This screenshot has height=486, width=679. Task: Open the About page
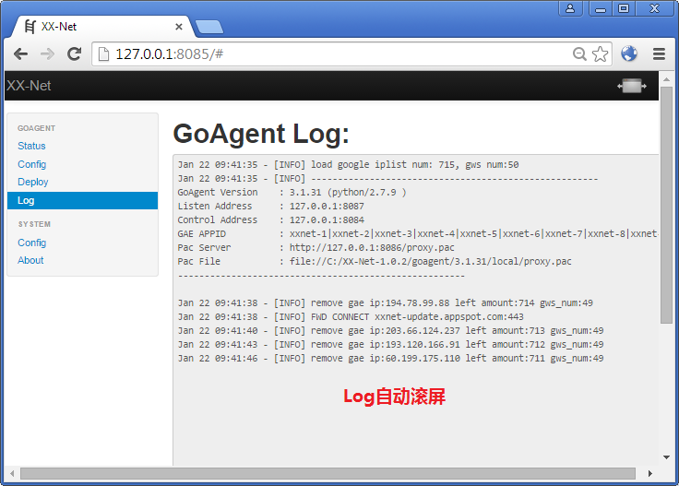coord(30,260)
